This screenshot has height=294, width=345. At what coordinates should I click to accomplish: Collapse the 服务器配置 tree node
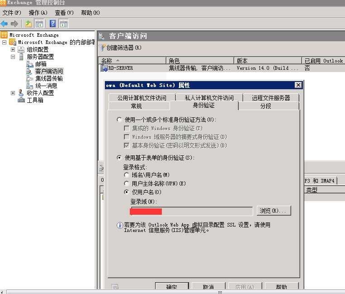[x=13, y=57]
